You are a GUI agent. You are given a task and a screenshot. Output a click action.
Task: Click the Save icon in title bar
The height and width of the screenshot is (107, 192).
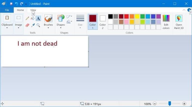[x=11, y=4]
